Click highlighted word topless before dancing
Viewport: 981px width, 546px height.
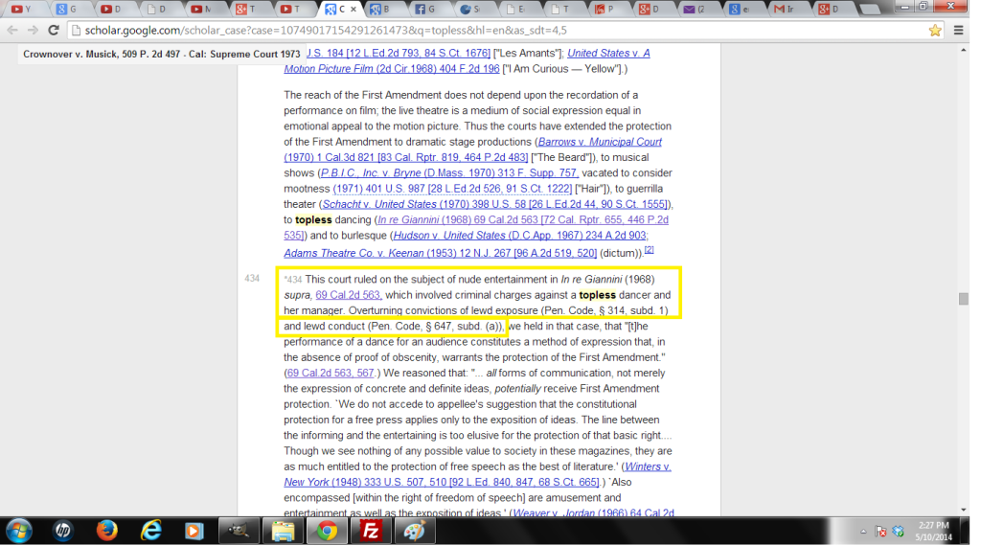point(313,219)
